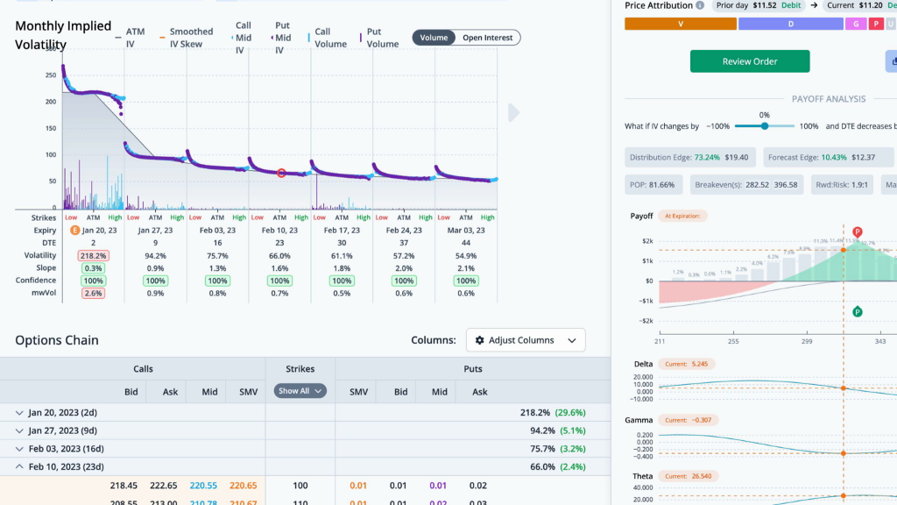Click the red P marker on payoff chart

[x=858, y=232]
